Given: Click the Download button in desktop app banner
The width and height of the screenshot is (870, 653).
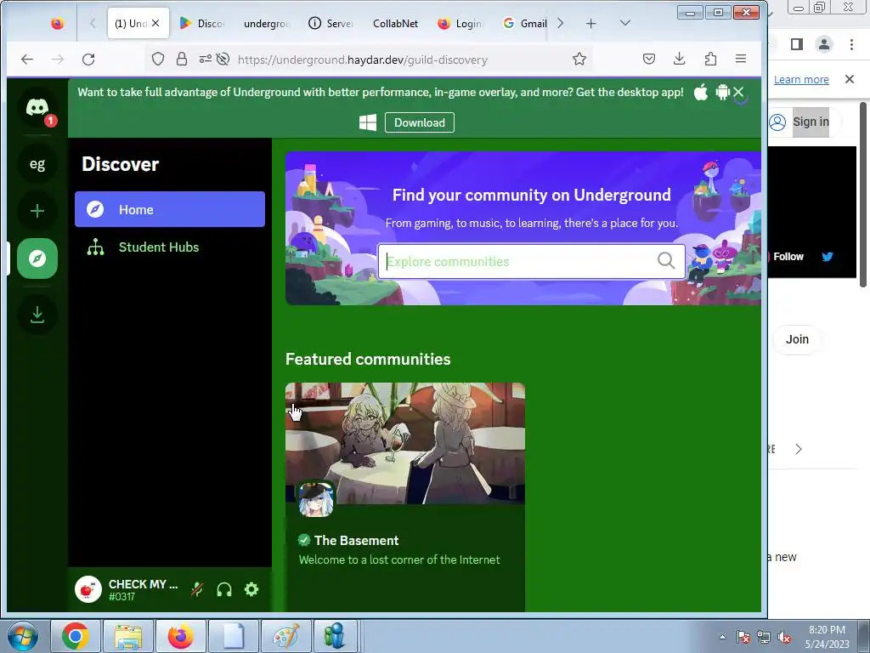Looking at the screenshot, I should click(420, 122).
